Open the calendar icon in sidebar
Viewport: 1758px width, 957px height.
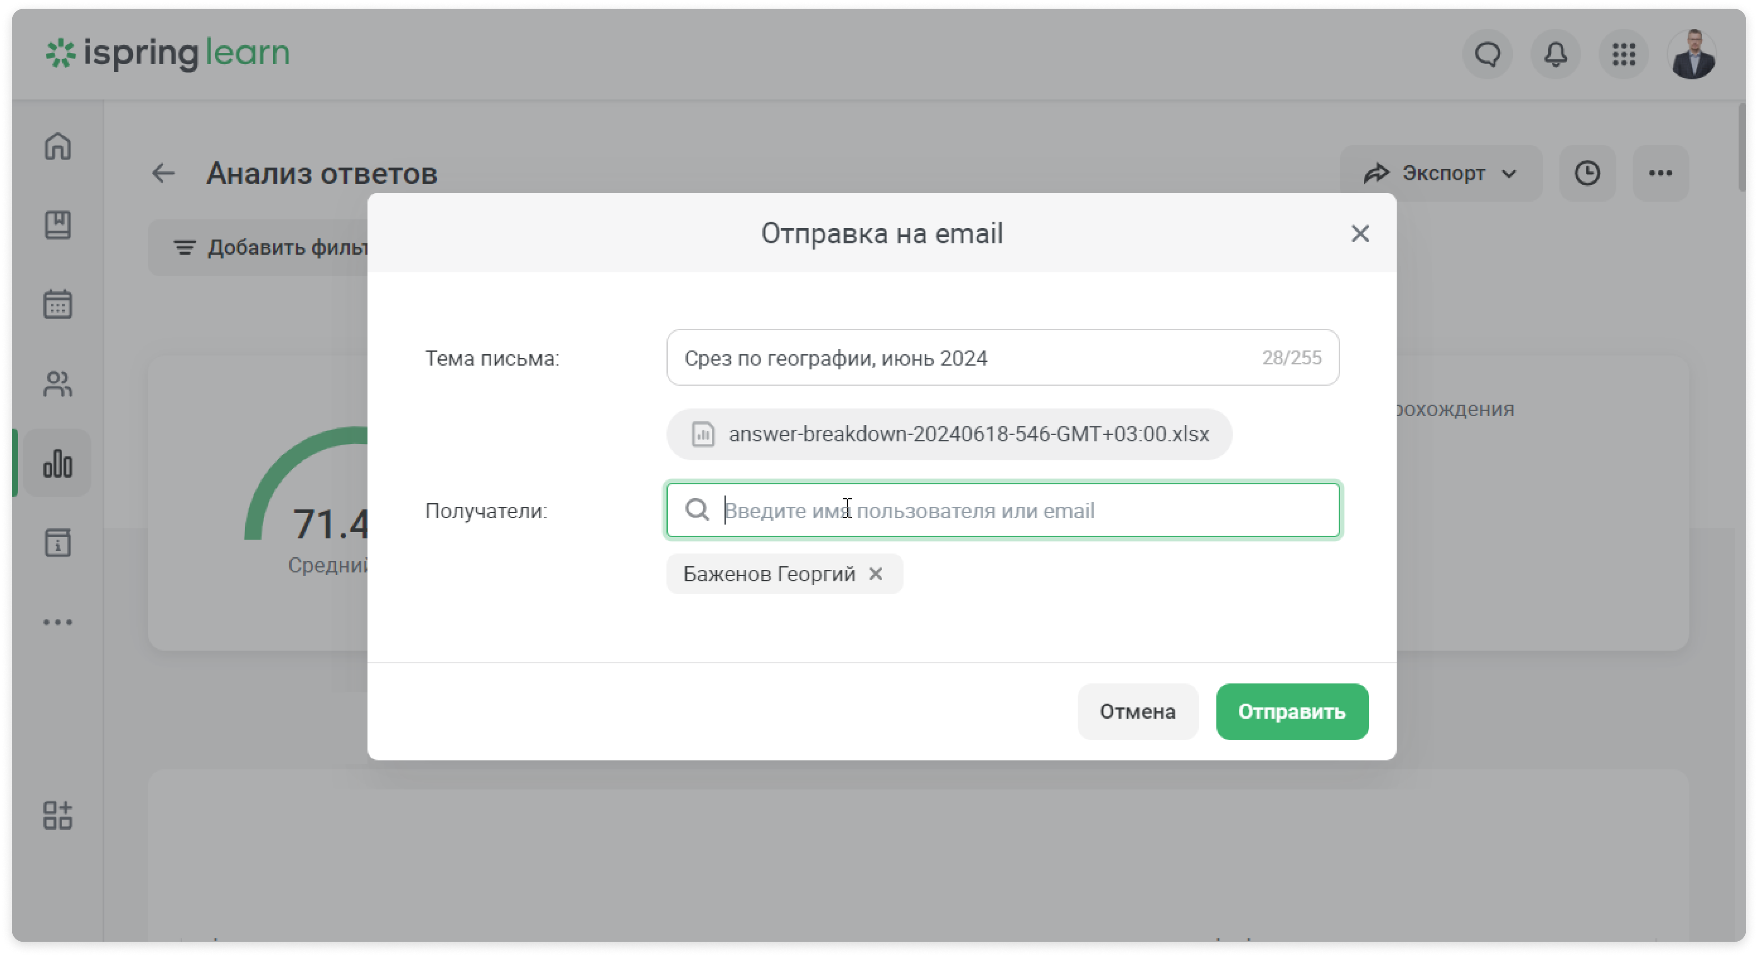tap(58, 304)
